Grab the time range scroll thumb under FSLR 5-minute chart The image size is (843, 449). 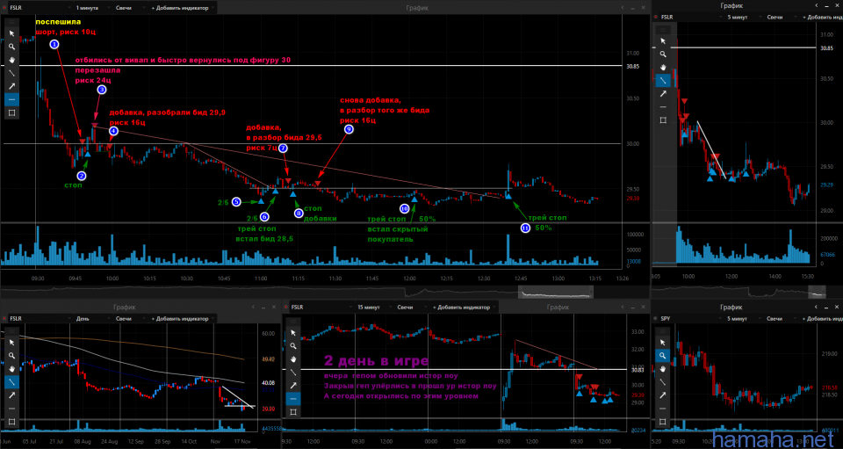click(x=818, y=292)
